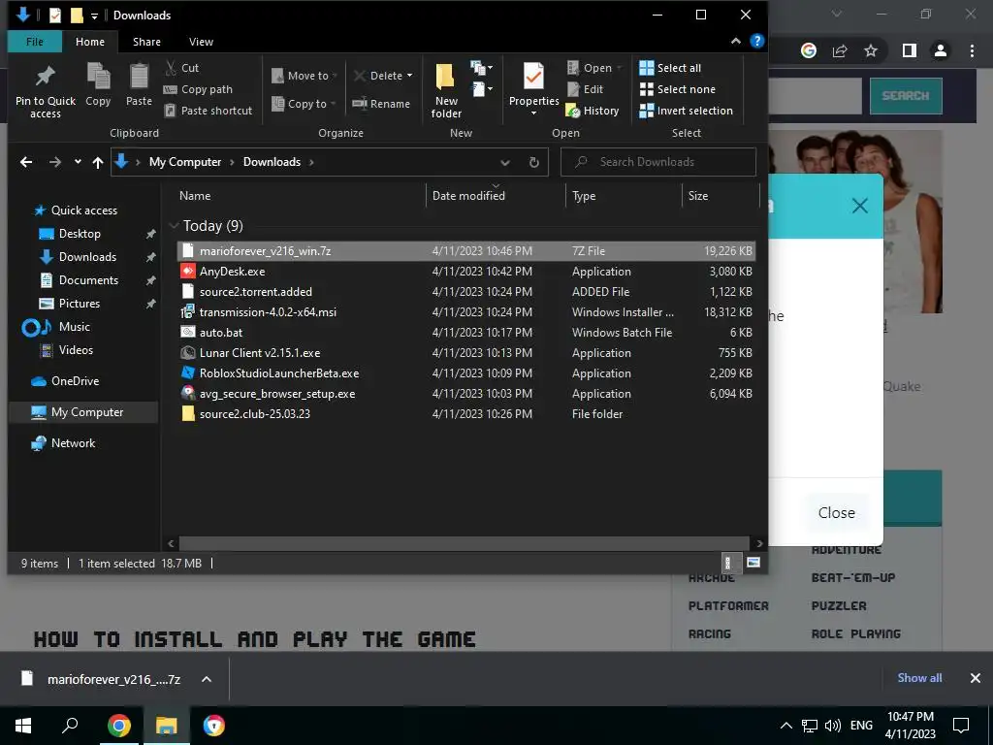Refresh the Downloads folder view
The height and width of the screenshot is (745, 993).
tap(534, 162)
